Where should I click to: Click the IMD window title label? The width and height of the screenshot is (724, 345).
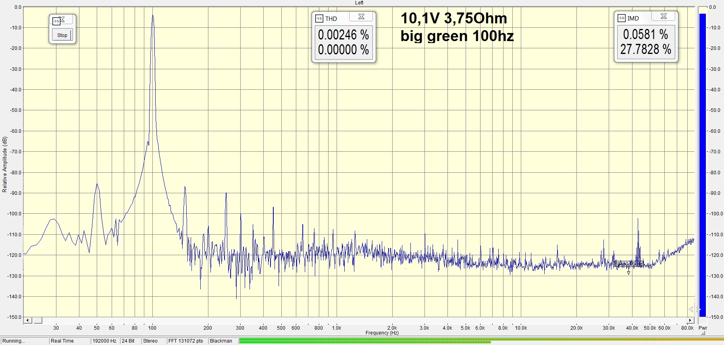pyautogui.click(x=633, y=18)
